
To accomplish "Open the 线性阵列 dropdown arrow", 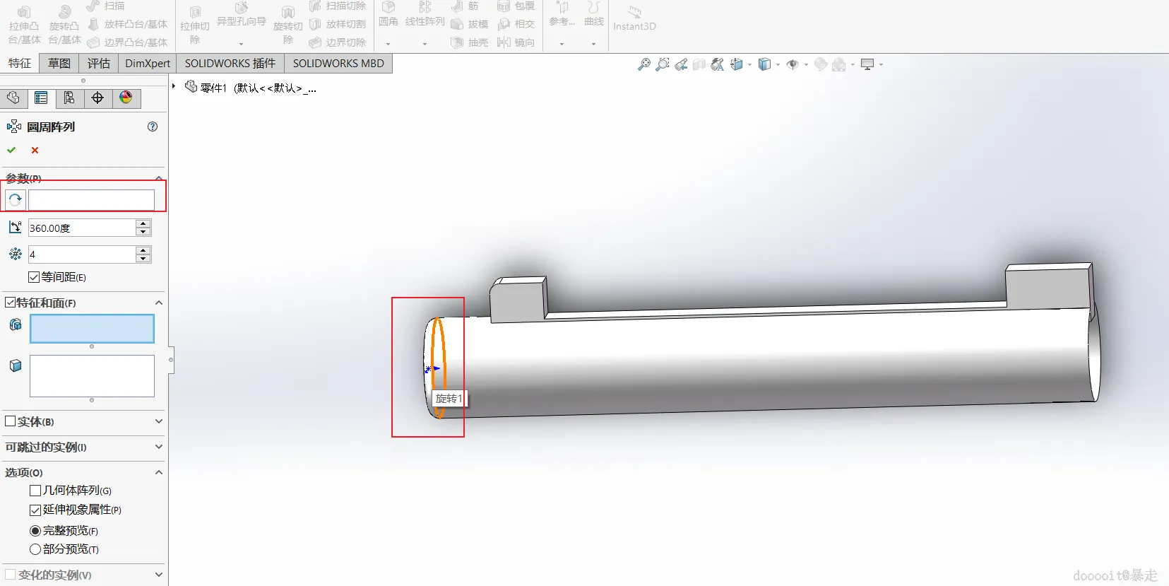I will click(x=425, y=44).
